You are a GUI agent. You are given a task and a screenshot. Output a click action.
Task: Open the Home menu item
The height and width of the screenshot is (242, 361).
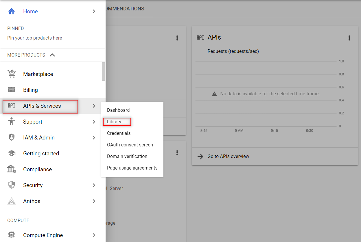[53, 11]
